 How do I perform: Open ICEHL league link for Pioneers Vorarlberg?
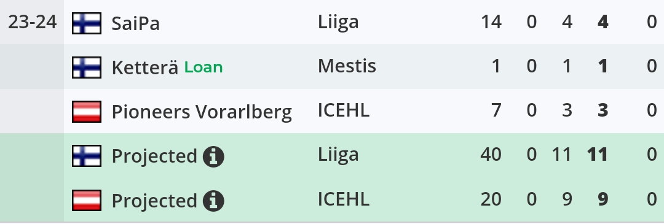click(344, 110)
